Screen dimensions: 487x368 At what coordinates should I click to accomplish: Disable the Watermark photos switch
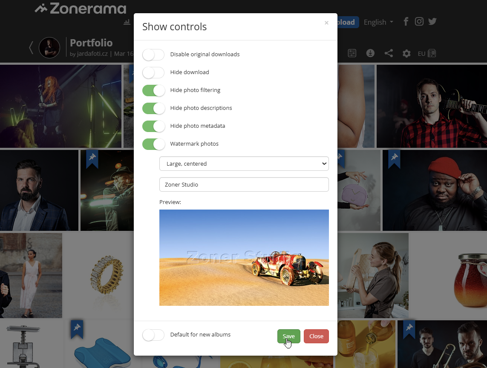pos(153,144)
